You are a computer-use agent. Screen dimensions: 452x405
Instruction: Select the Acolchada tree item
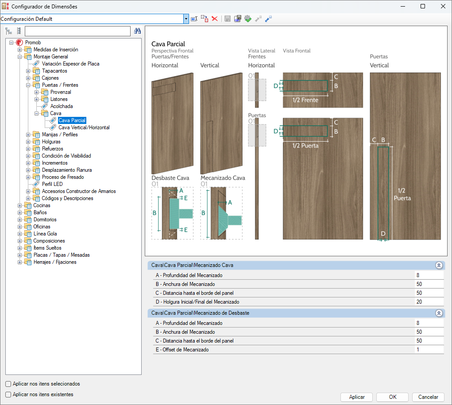61,106
